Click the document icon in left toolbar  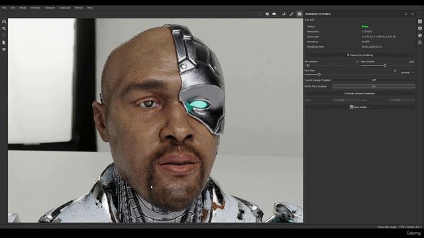pos(4,42)
